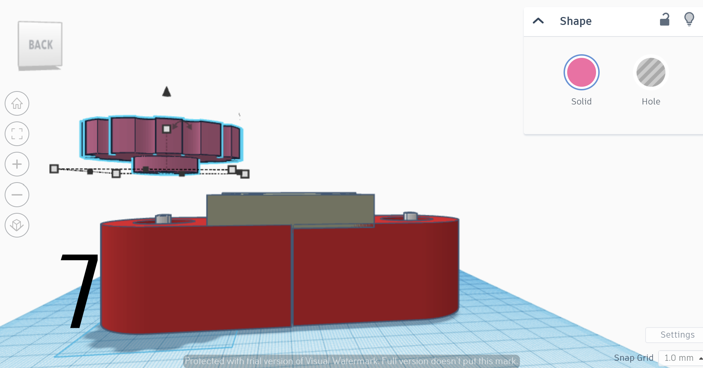
Task: Click the home view icon
Action: pyautogui.click(x=17, y=103)
